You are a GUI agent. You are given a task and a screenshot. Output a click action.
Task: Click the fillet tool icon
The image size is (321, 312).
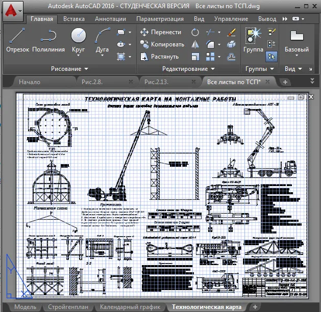[210, 44]
